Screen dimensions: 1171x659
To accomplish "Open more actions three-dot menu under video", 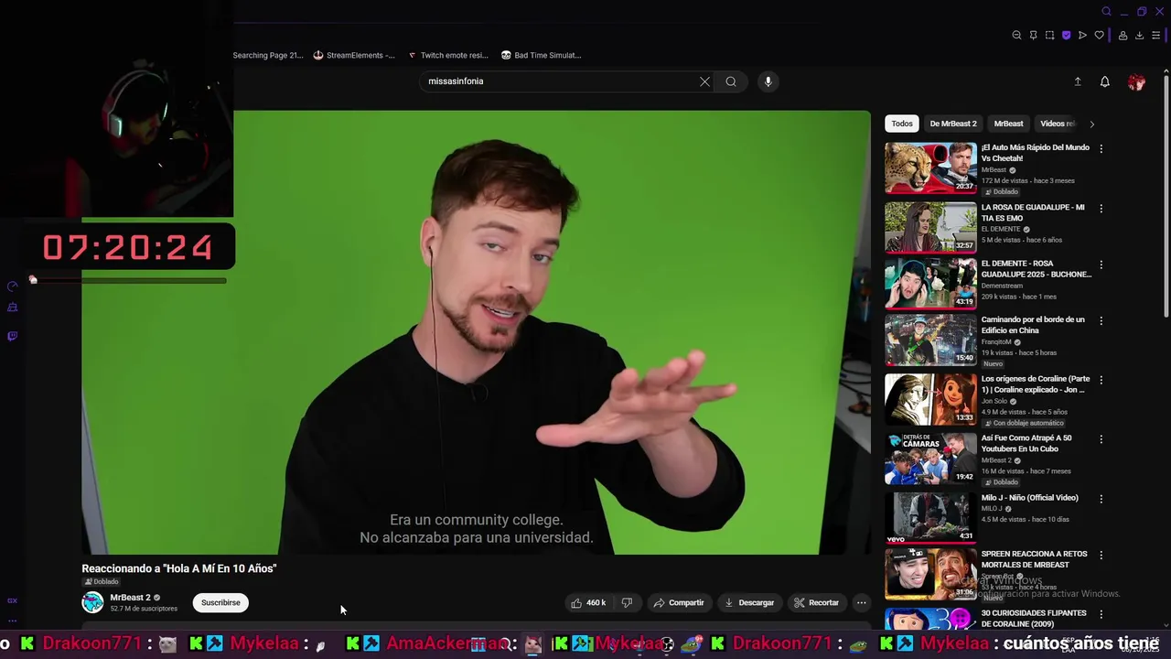I will [x=861, y=602].
